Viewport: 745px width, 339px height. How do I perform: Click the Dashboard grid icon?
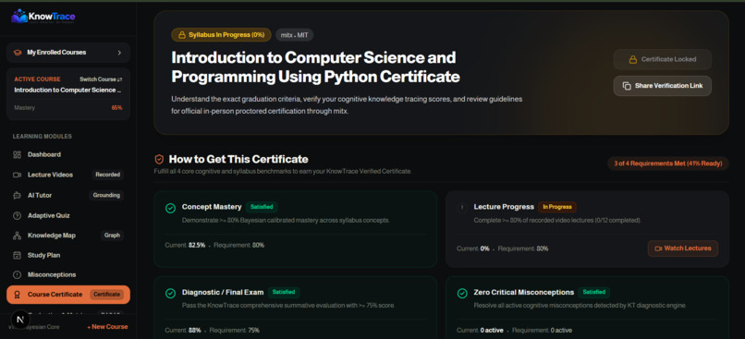coord(18,155)
